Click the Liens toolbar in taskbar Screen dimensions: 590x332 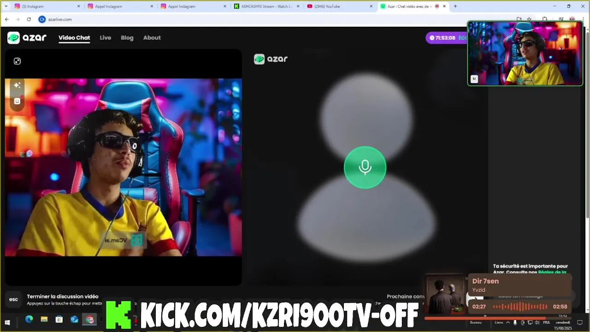tap(499, 322)
